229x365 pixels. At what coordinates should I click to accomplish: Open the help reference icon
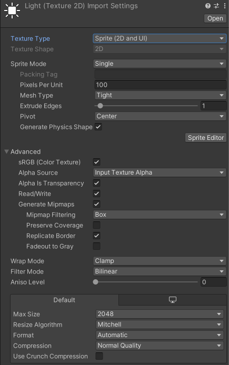pos(208,6)
